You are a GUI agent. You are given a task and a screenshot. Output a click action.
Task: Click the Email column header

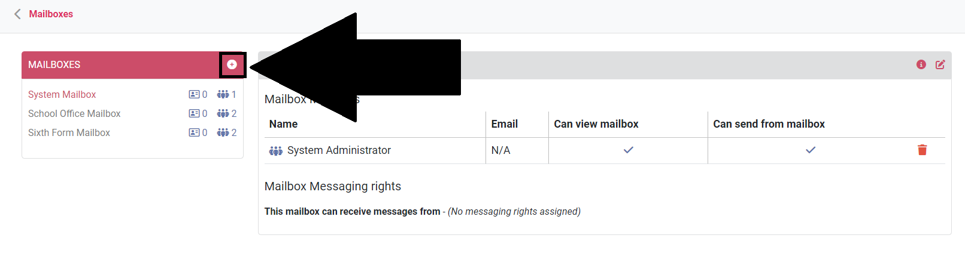[x=504, y=124]
